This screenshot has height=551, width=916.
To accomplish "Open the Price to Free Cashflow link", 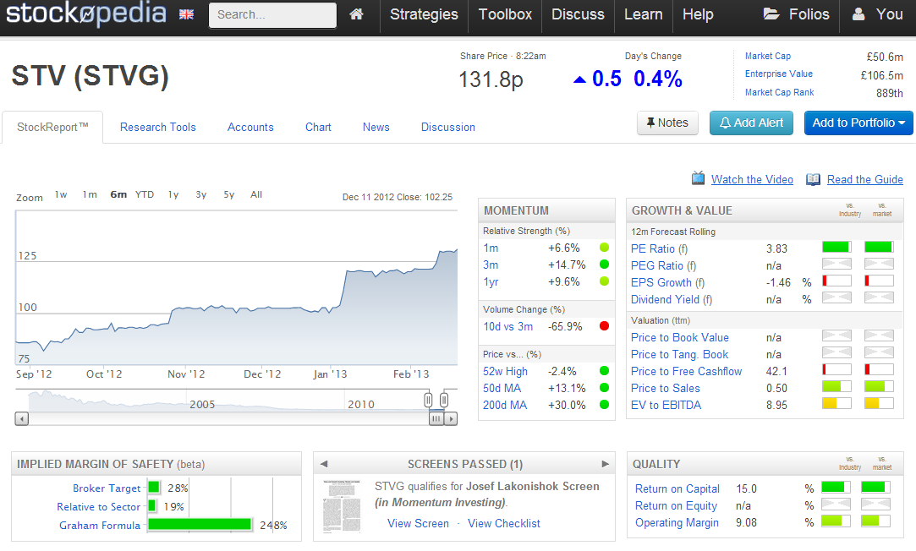I will pyautogui.click(x=687, y=371).
